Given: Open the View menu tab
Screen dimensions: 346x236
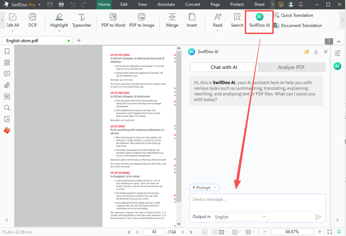Looking at the screenshot, I should click(x=142, y=4).
